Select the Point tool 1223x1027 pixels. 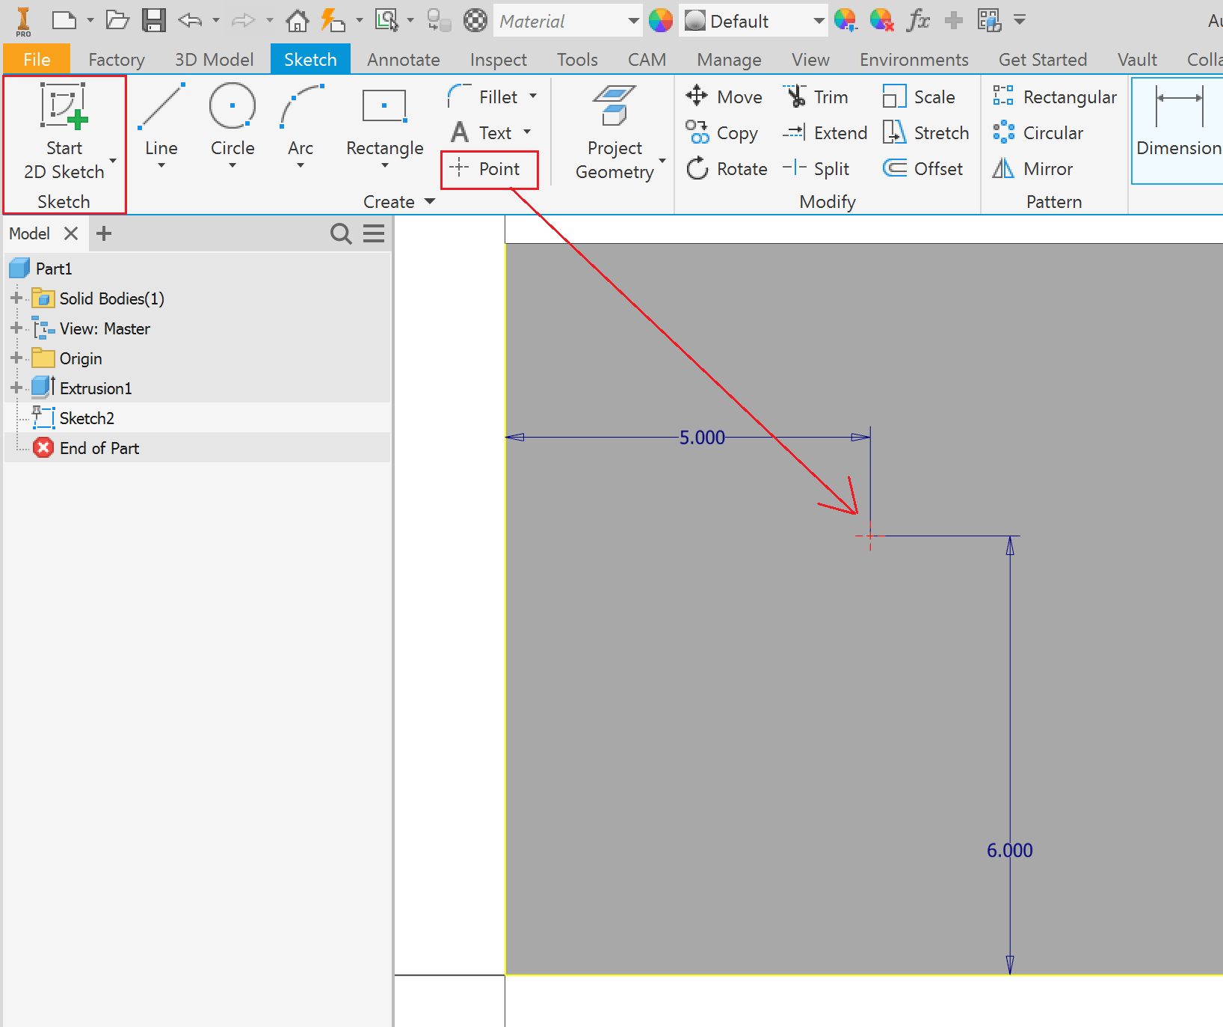click(488, 169)
